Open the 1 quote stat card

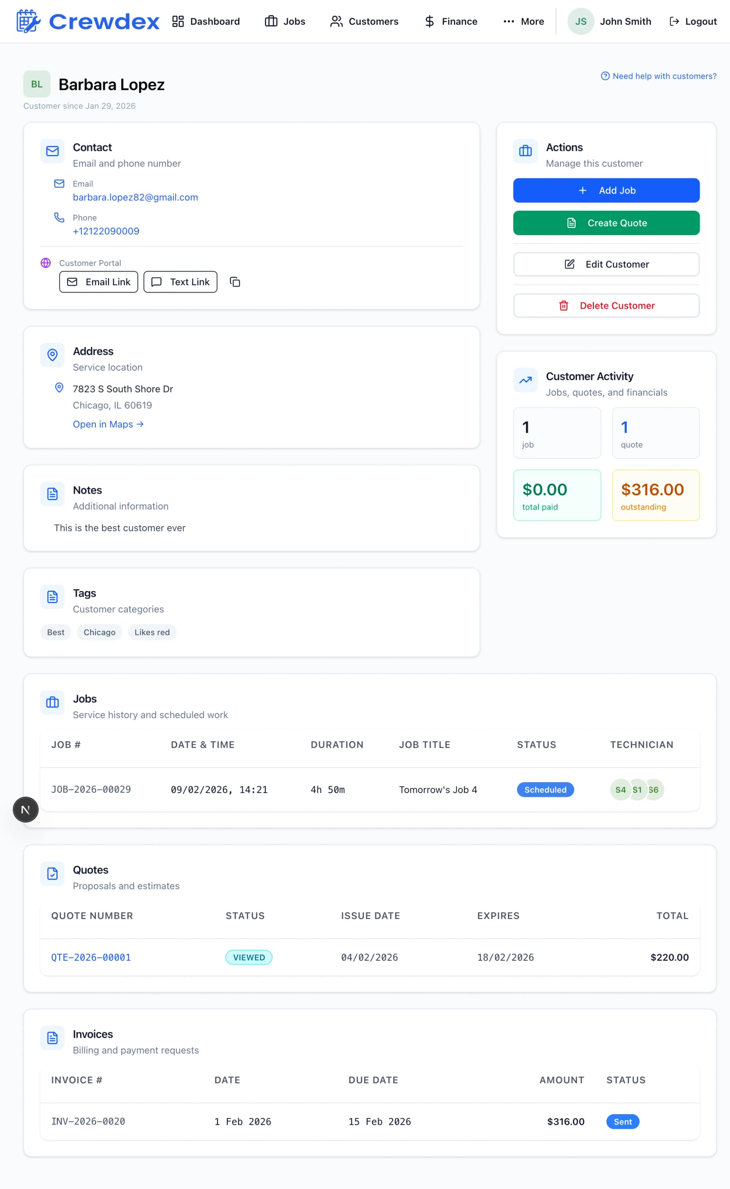tap(655, 433)
